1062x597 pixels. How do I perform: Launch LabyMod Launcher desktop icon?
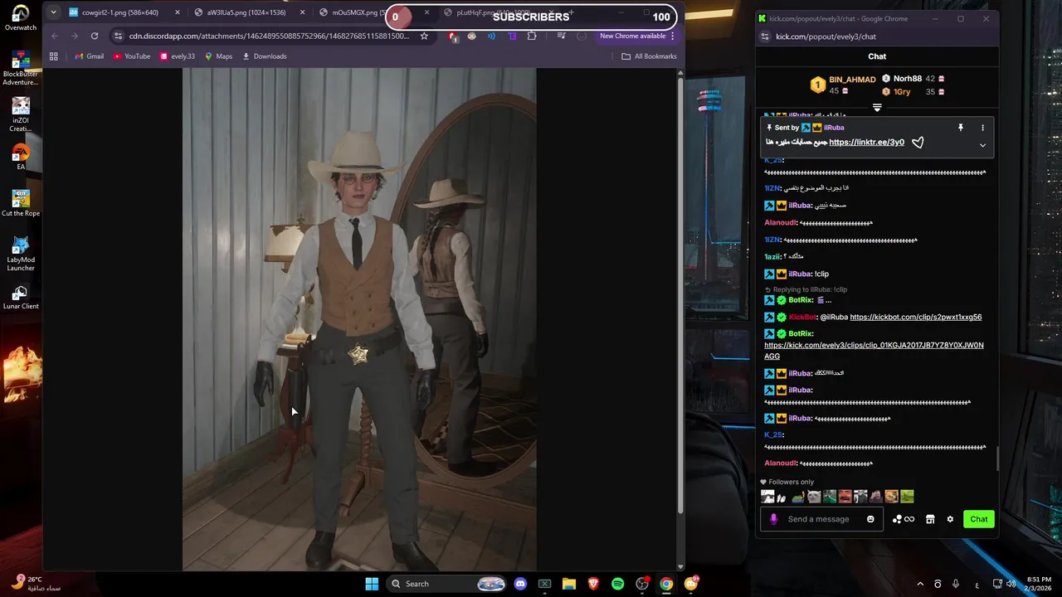(x=21, y=254)
